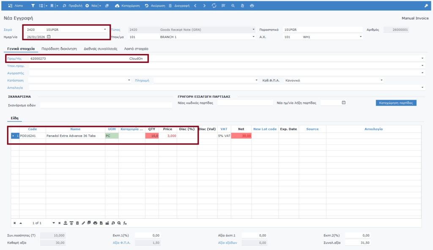Open the A.X. warehouse dropdown showing WH1
Image resolution: width=433 pixels, height=250 pixels.
pyautogui.click(x=361, y=37)
